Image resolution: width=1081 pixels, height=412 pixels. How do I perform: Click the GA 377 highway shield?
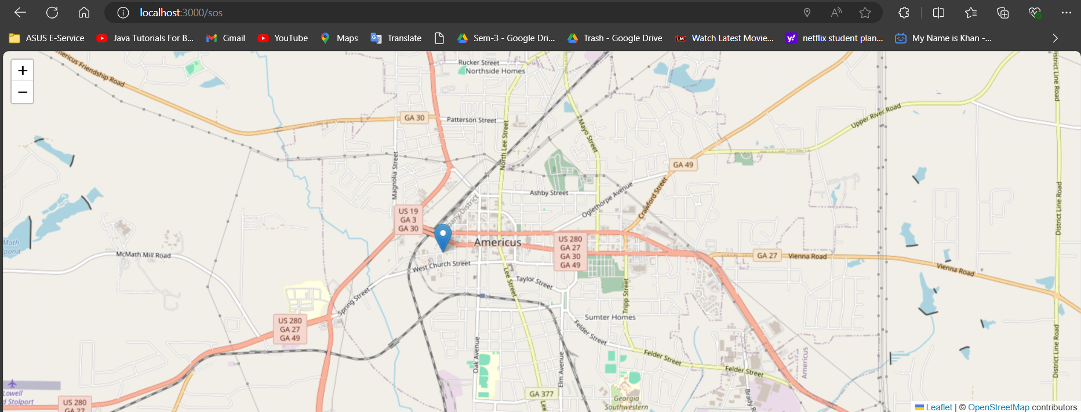click(541, 394)
